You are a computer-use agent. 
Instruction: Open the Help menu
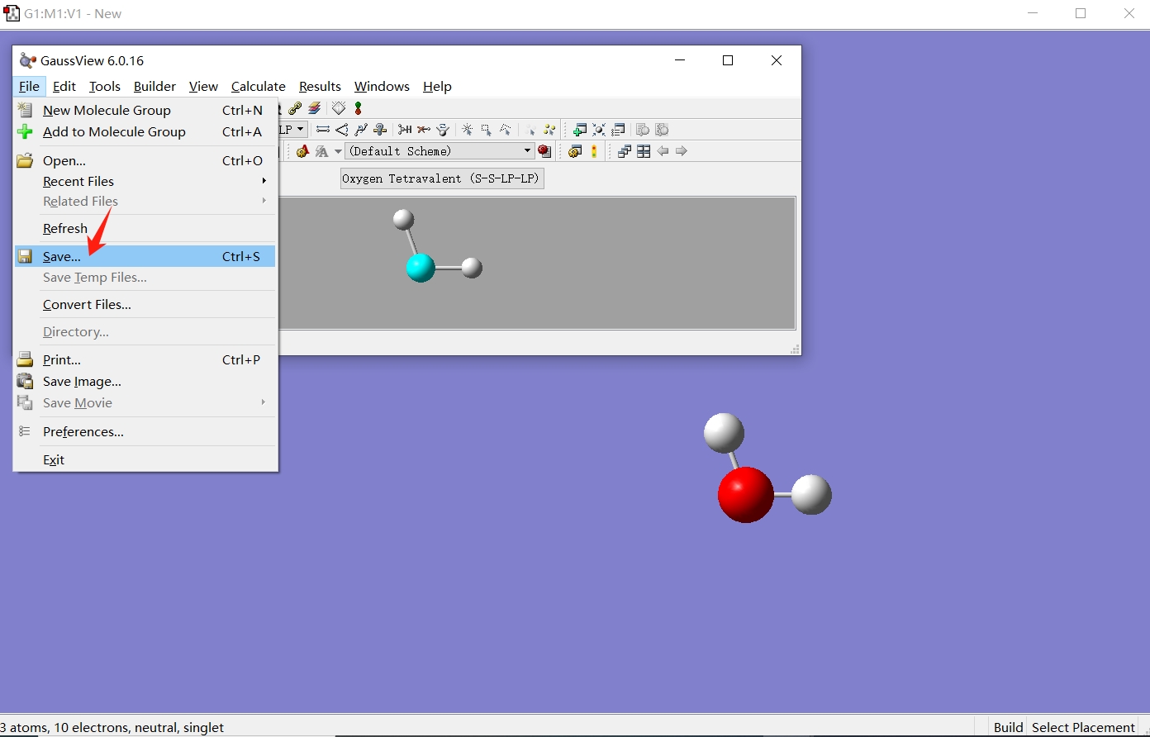coord(437,86)
